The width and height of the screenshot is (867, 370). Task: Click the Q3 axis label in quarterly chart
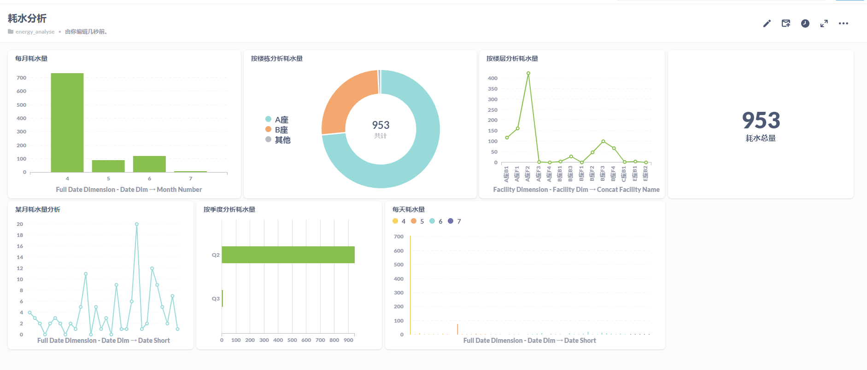[x=216, y=299]
